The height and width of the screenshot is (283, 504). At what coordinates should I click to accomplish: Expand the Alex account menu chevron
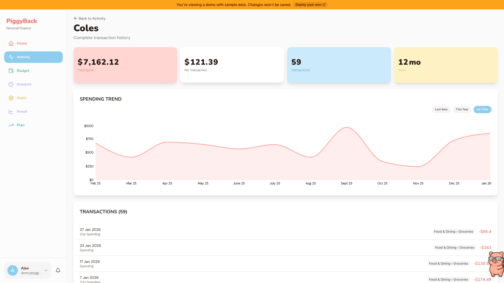click(46, 270)
